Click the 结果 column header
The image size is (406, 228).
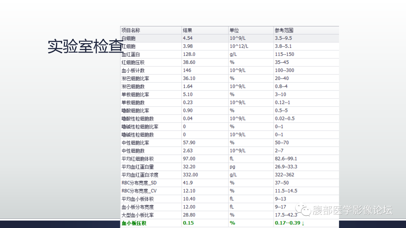point(188,30)
